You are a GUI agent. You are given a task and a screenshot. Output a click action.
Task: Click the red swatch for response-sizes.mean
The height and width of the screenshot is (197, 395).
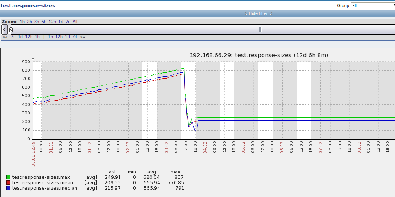pyautogui.click(x=8, y=183)
